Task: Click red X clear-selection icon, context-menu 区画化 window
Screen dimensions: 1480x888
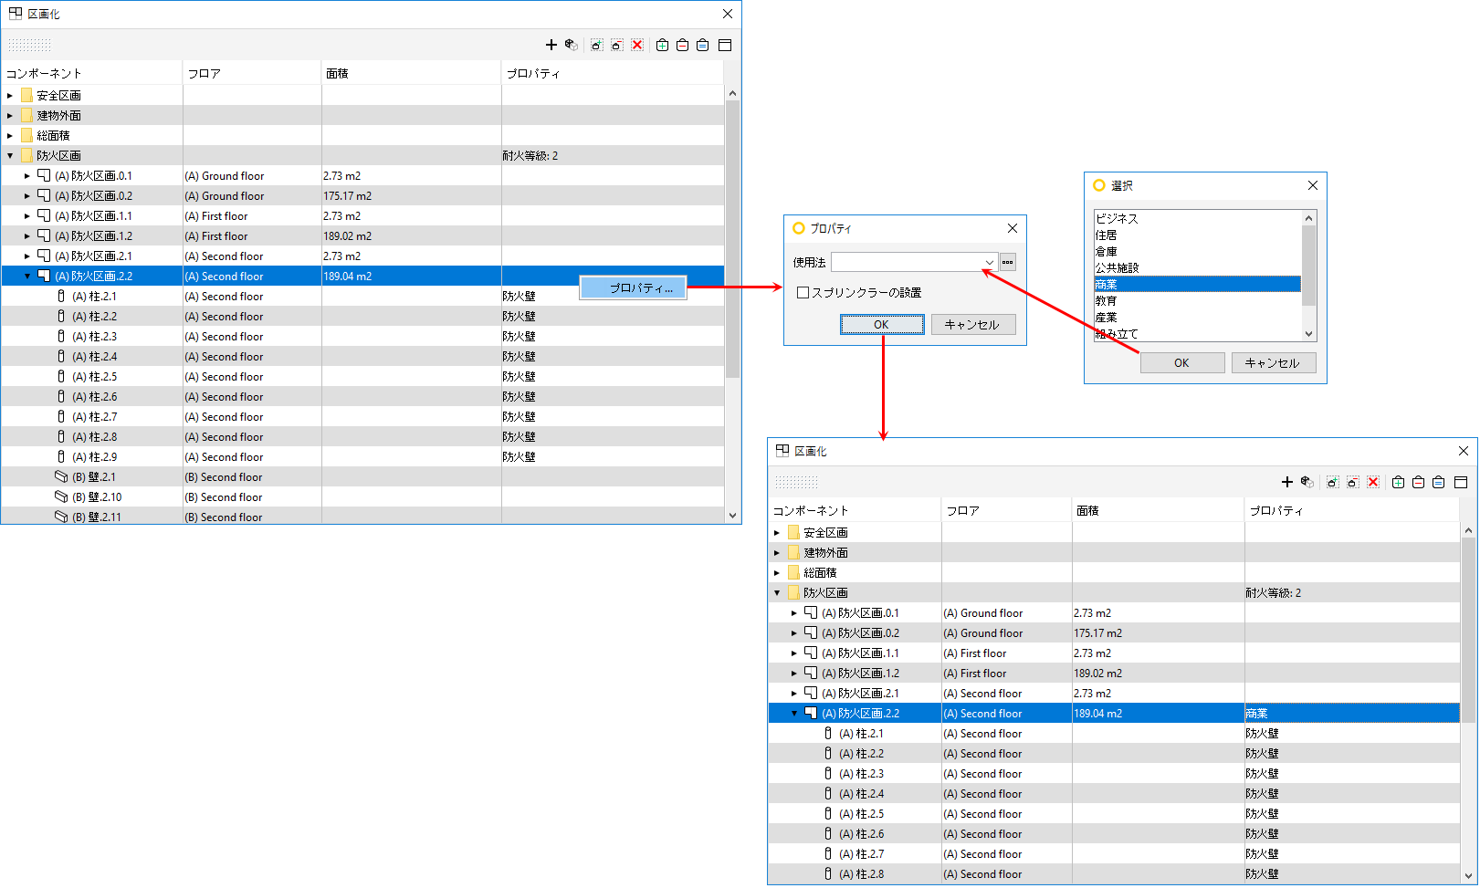Action: click(637, 45)
